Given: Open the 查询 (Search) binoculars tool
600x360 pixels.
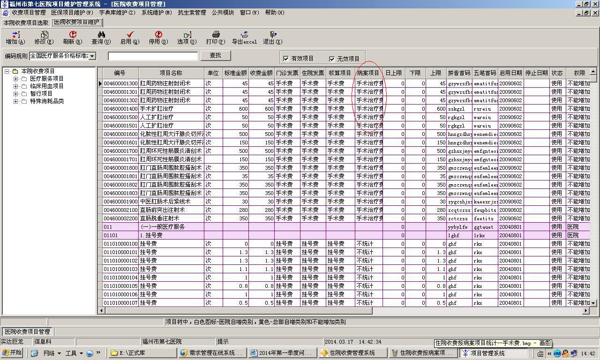Looking at the screenshot, I should [x=101, y=37].
